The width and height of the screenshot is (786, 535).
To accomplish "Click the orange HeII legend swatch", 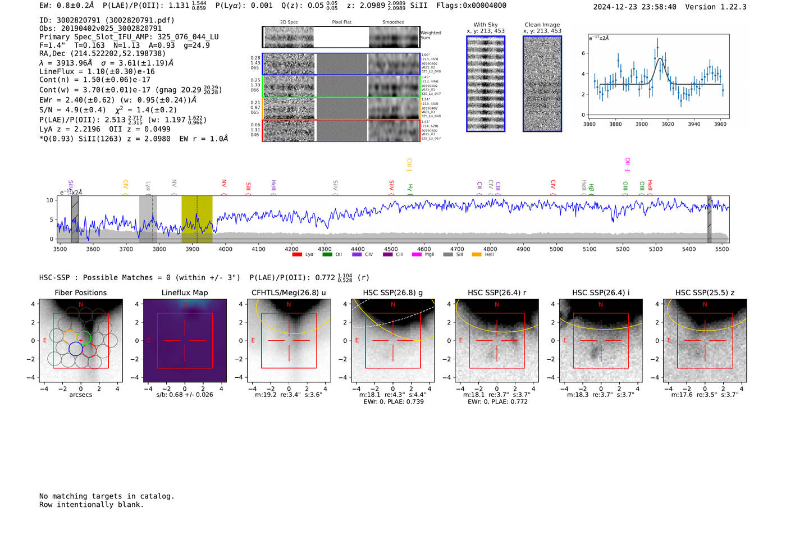I will click(477, 254).
